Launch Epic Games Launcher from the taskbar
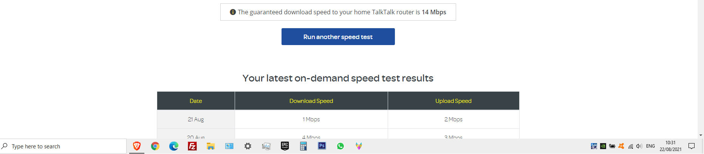Viewport: 704px width, 154px height. [285, 146]
